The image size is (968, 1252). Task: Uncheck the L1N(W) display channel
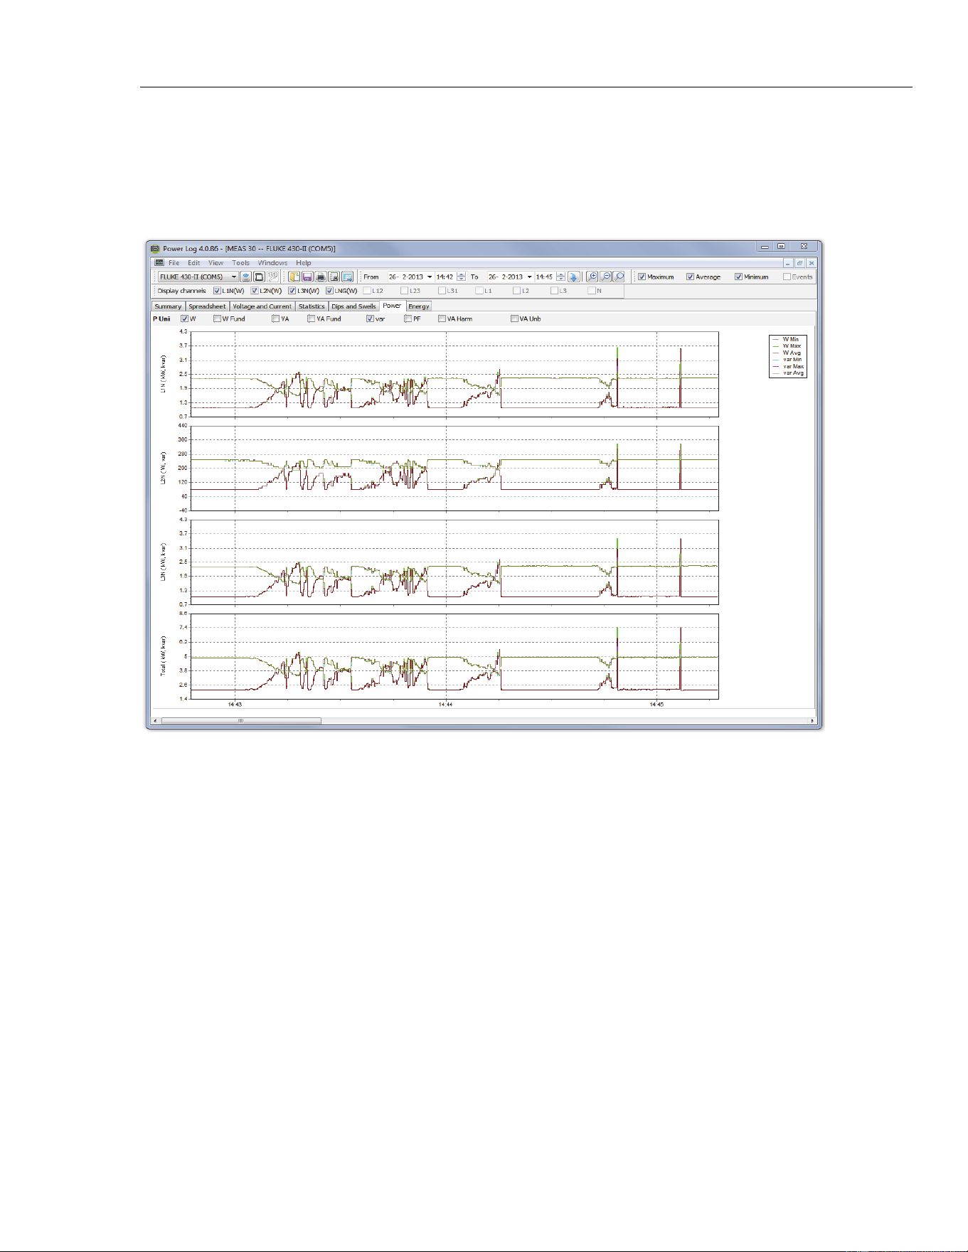[217, 290]
